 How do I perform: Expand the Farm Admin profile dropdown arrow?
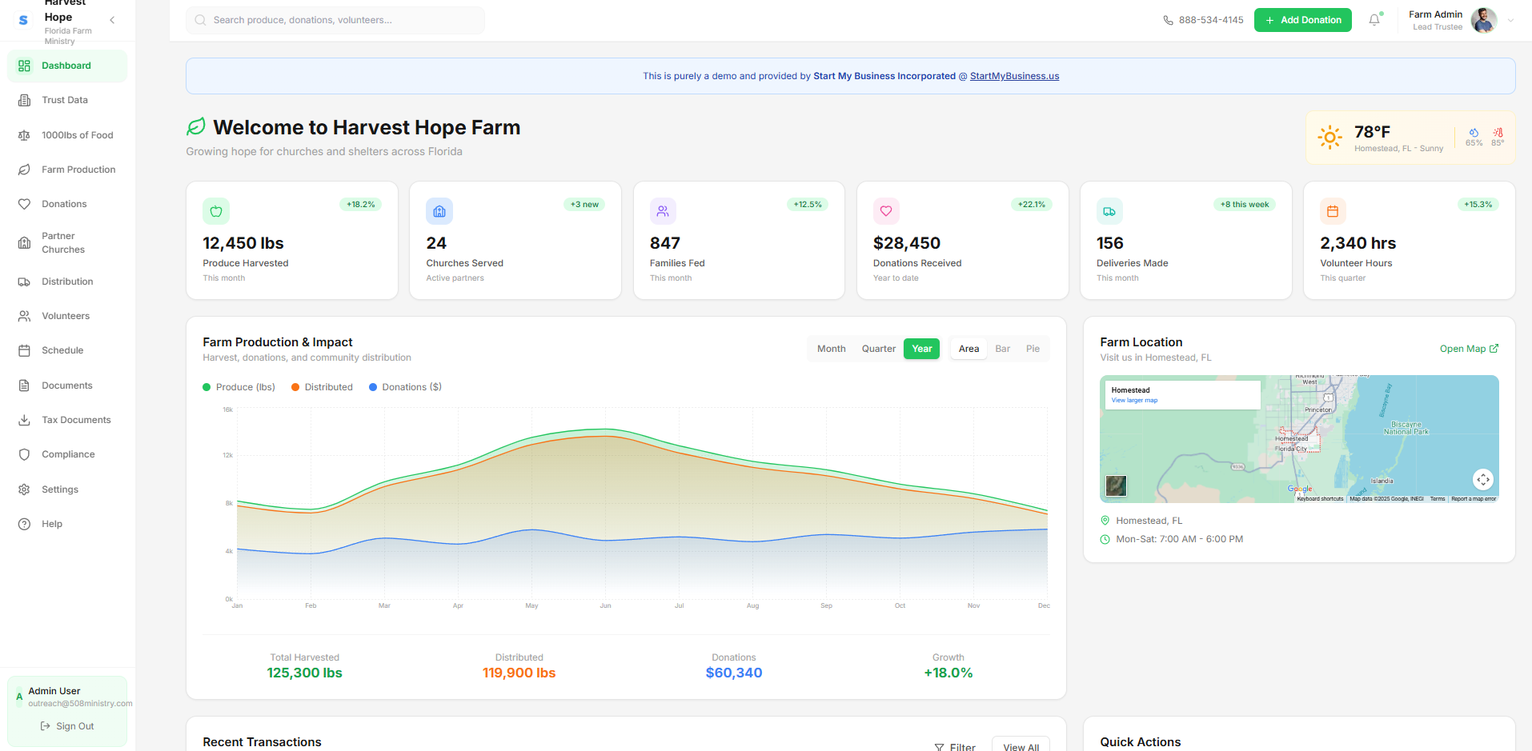[1510, 21]
